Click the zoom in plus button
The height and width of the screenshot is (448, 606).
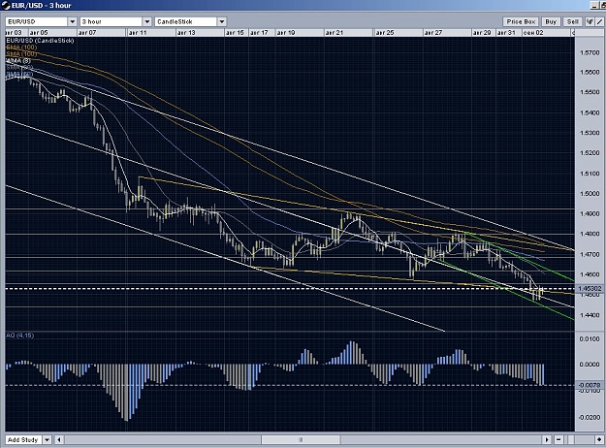click(x=599, y=440)
